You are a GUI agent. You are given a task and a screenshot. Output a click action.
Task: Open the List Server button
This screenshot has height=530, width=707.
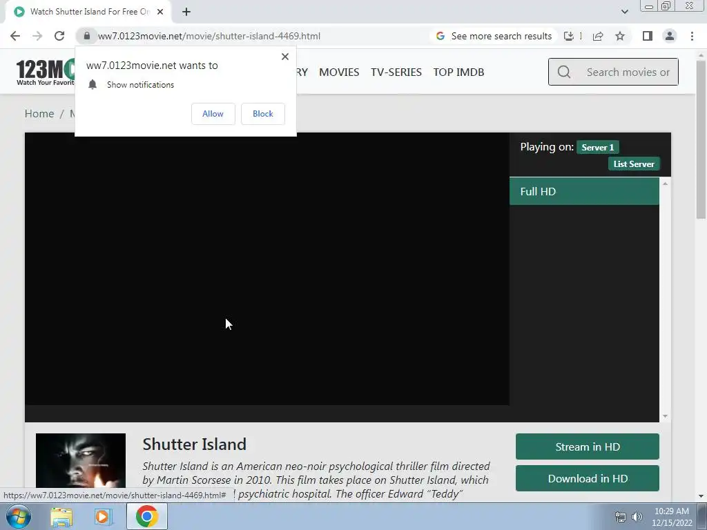point(634,164)
